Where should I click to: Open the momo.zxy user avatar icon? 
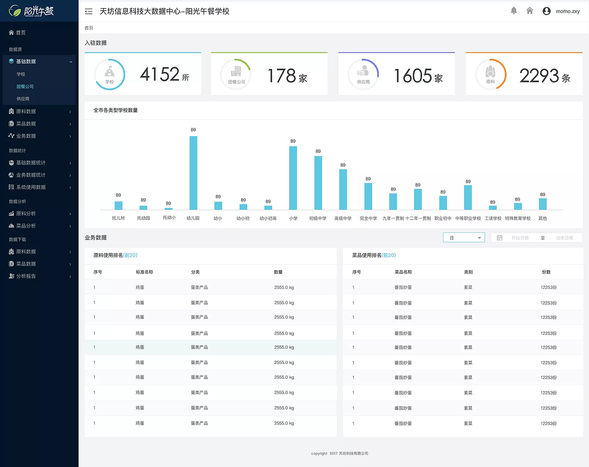click(547, 11)
